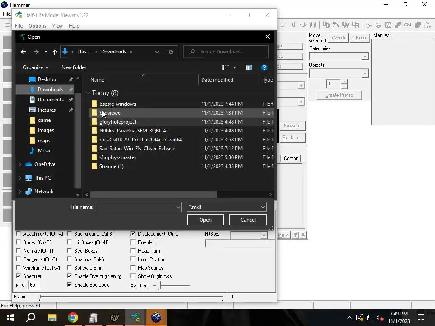The image size is (435, 326).
Task: Collapse the Today (8) group
Action: click(88, 93)
